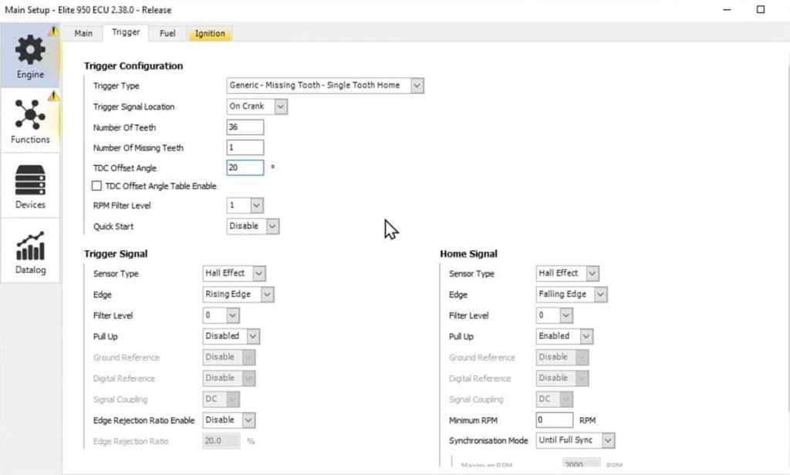Click the Number Of Teeth field

pyautogui.click(x=245, y=127)
